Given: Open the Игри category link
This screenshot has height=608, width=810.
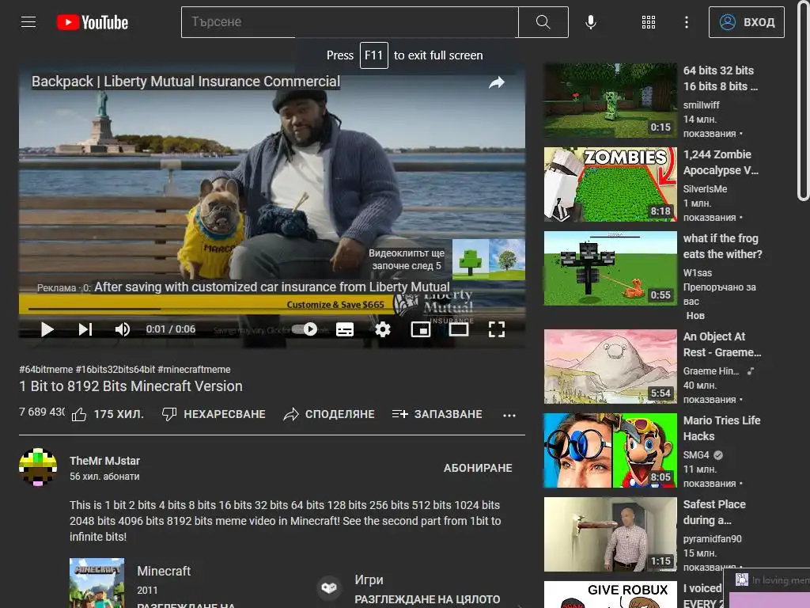Looking at the screenshot, I should [x=369, y=579].
